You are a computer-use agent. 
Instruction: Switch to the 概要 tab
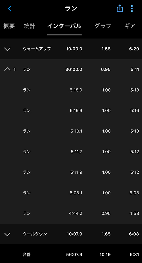point(9,26)
